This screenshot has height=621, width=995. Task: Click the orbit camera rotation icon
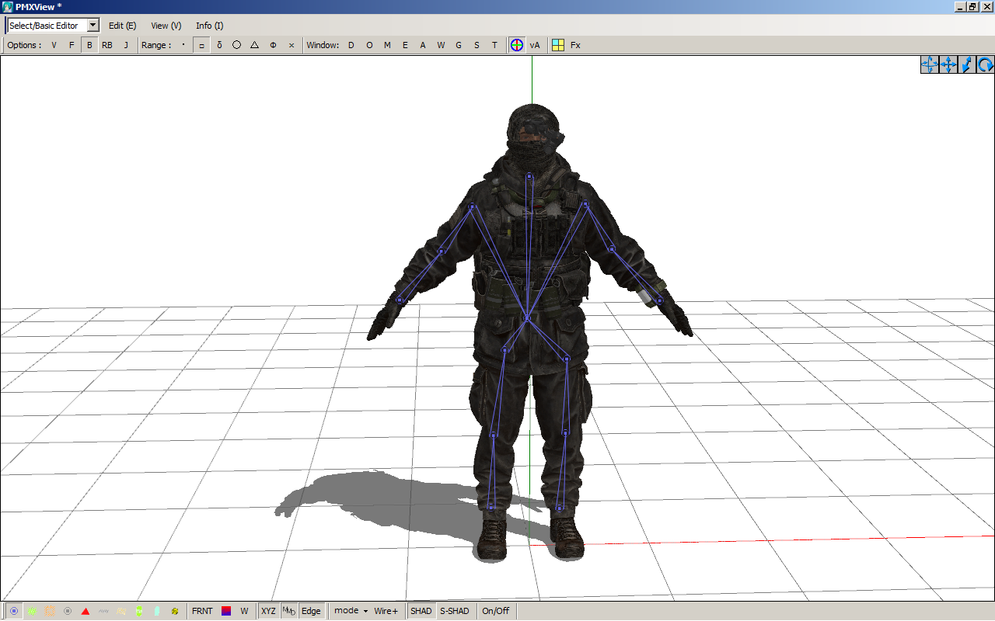point(930,65)
